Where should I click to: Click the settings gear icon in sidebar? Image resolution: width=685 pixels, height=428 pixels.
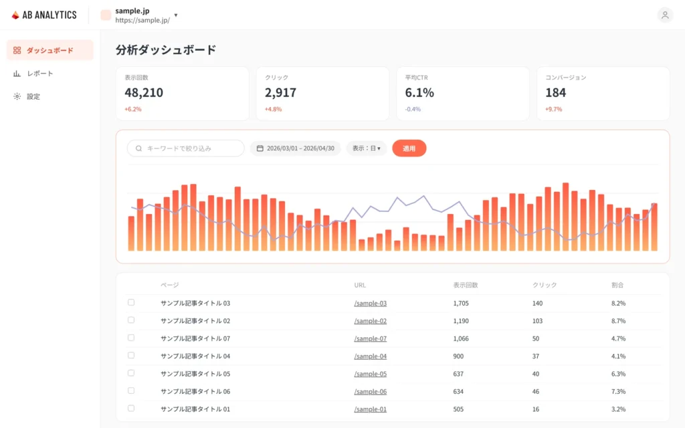point(17,96)
